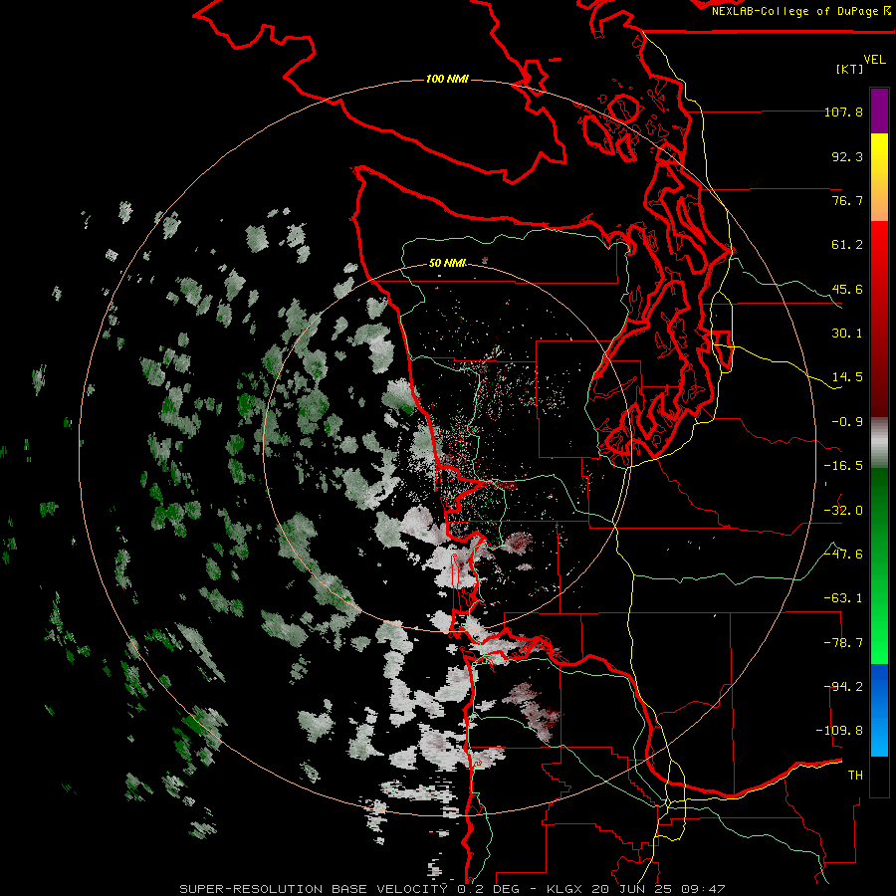Click the -78.7 velocity scale value
The height and width of the screenshot is (896, 896).
tap(843, 643)
